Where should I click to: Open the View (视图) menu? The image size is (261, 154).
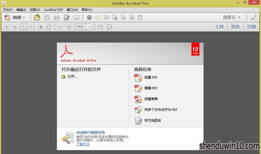(x=35, y=10)
